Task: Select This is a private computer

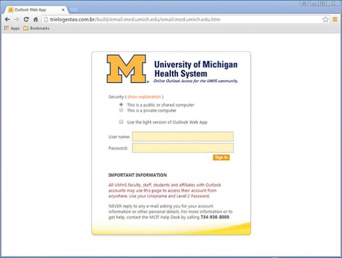Action: tap(121, 110)
